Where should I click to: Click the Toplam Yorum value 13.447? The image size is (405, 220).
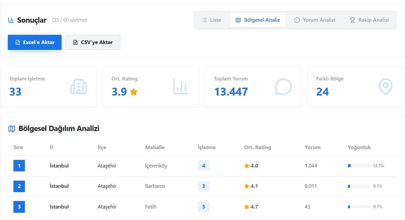coord(231,92)
